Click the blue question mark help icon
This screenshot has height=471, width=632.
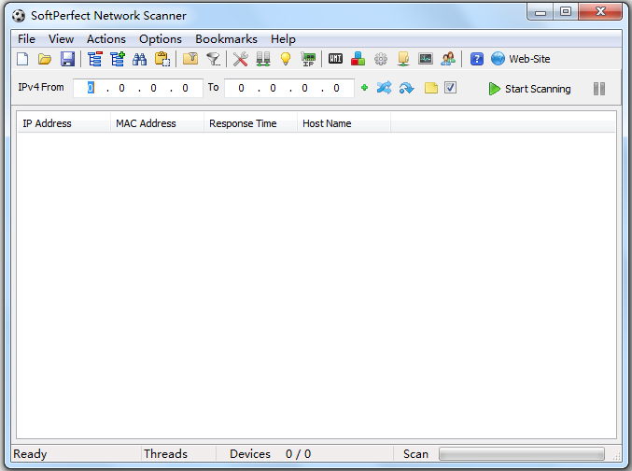click(477, 59)
